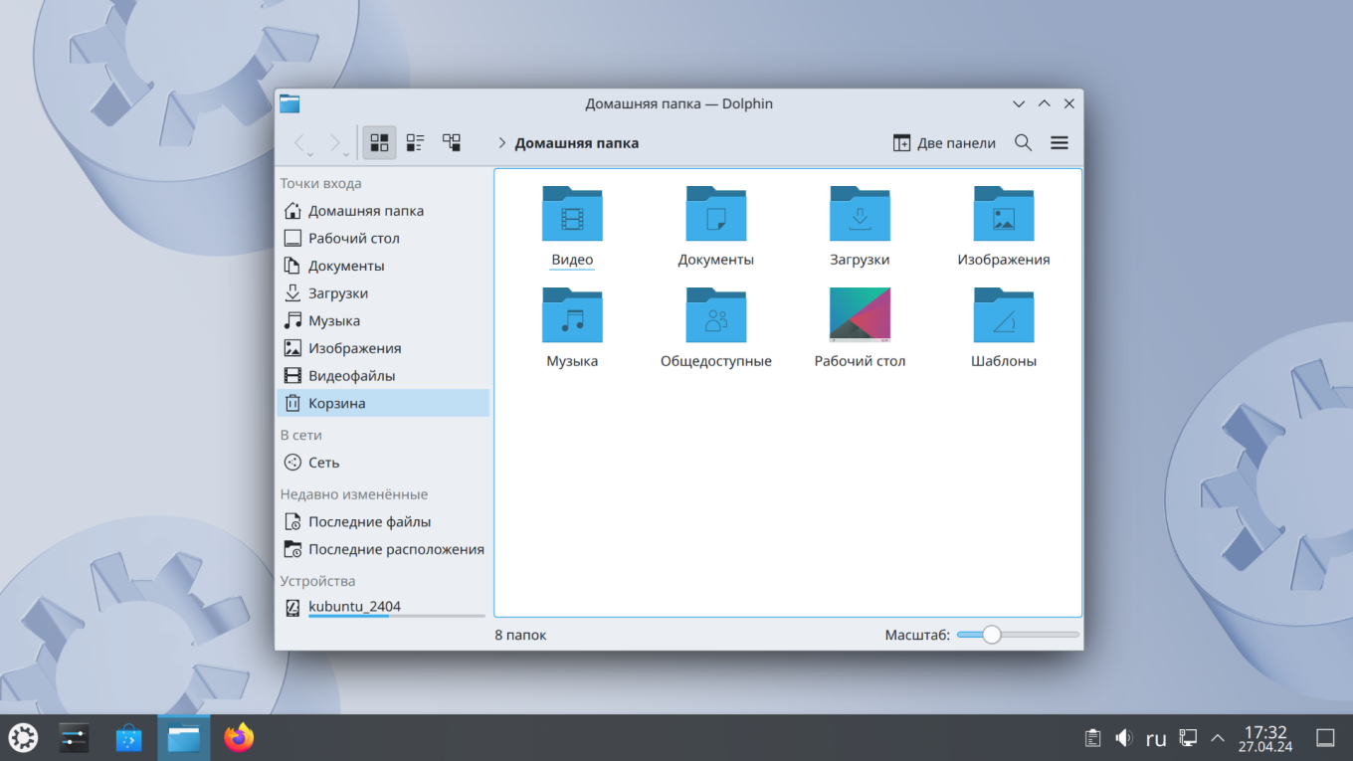Select Музыка in the places sidebar
This screenshot has width=1353, height=761.
point(384,320)
